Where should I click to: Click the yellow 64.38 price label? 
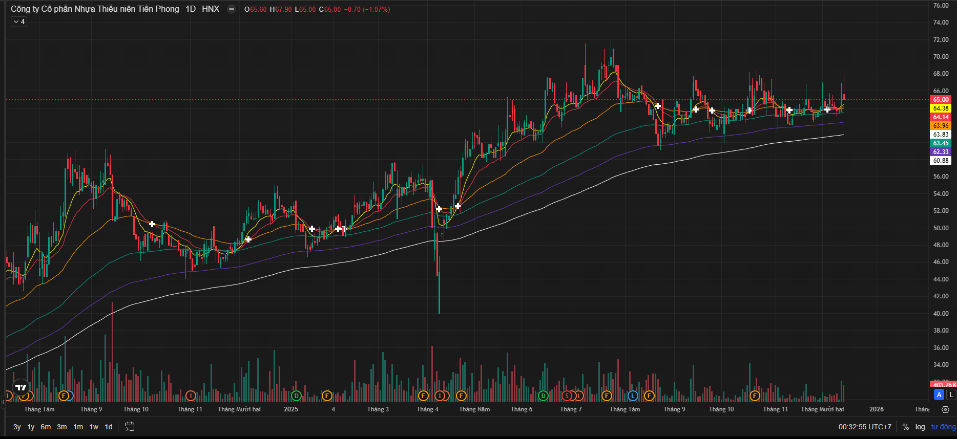tap(941, 108)
